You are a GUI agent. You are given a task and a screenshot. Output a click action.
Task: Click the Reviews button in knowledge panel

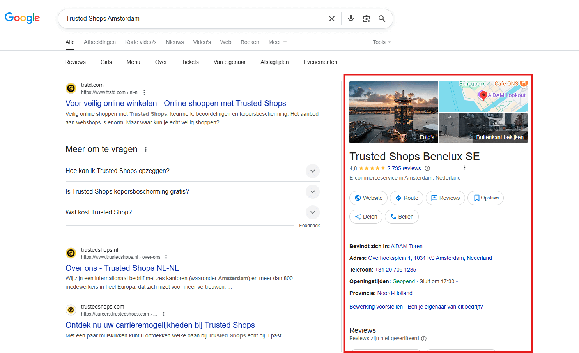445,198
